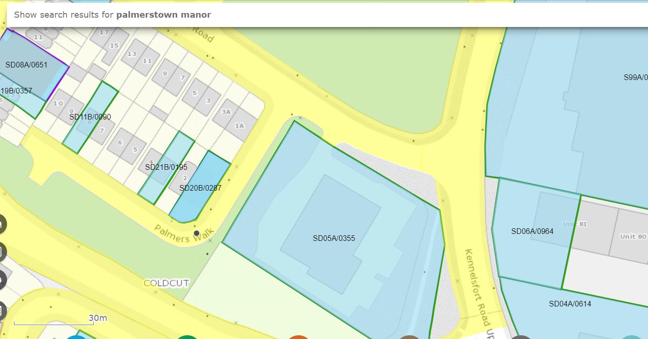Click the blue circular button at bottom edge
648x339 pixels.
(x=77, y=337)
